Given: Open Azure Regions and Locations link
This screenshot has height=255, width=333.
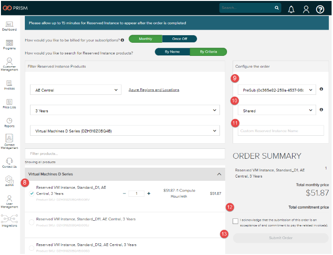Looking at the screenshot, I should click(x=154, y=90).
